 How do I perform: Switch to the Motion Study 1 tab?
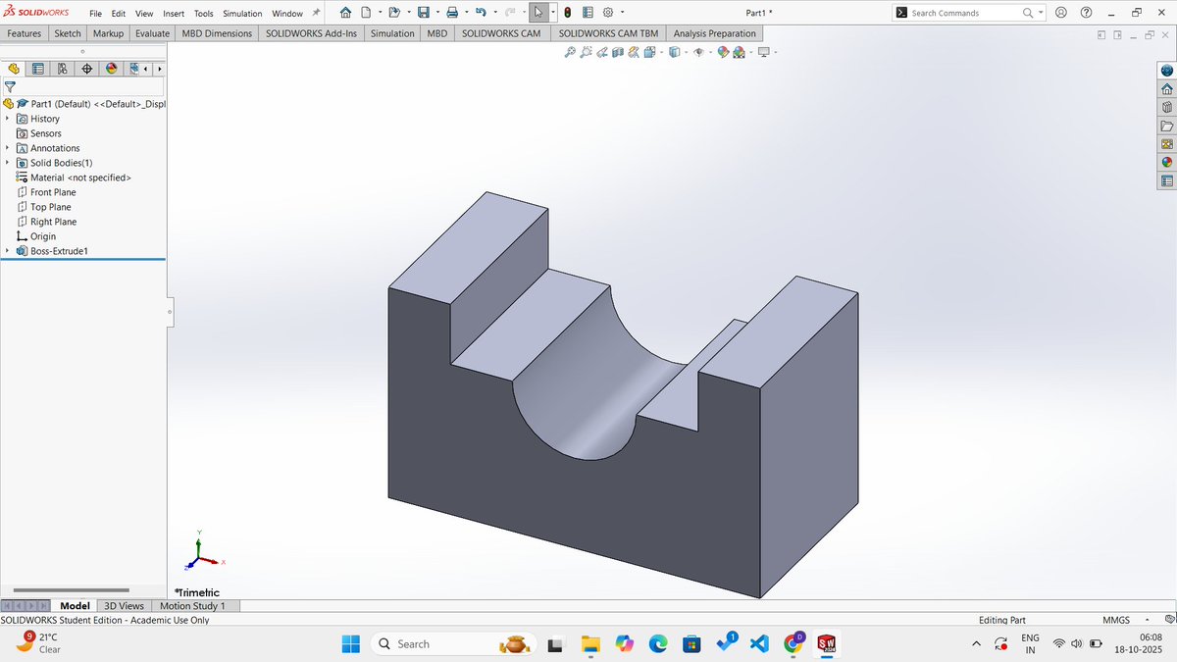192,606
